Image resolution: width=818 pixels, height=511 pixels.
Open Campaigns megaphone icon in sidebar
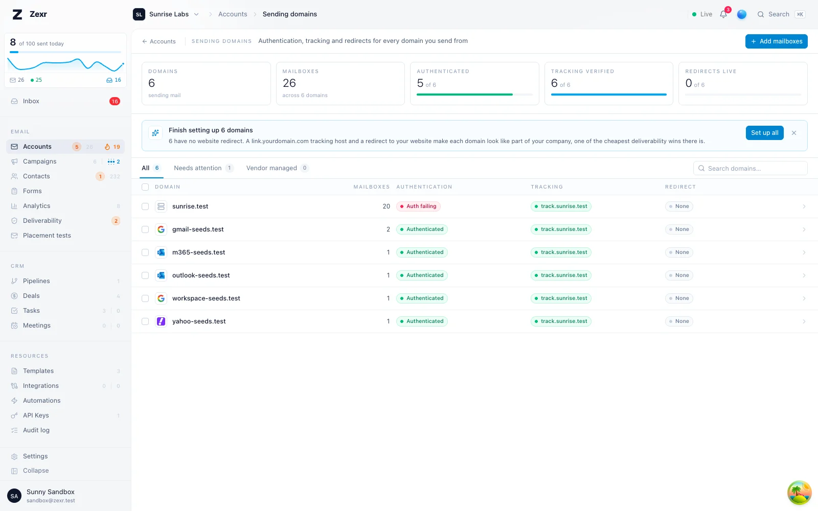coord(14,161)
